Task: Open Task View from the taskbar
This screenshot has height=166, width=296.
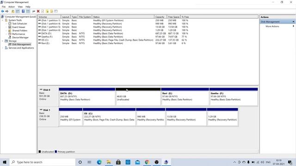Action: click(x=89, y=162)
